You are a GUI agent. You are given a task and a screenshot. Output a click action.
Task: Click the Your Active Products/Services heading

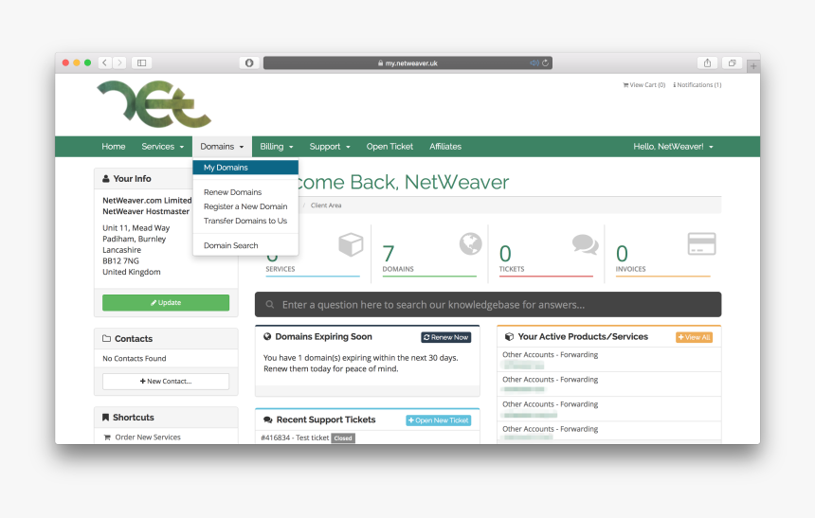(583, 337)
